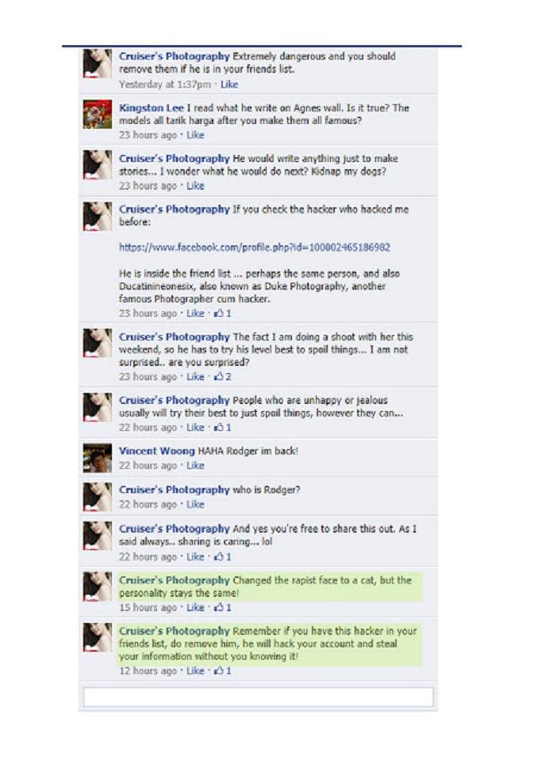Like the 'who is Rodger?' comment
This screenshot has height=762, width=538.
[195, 505]
